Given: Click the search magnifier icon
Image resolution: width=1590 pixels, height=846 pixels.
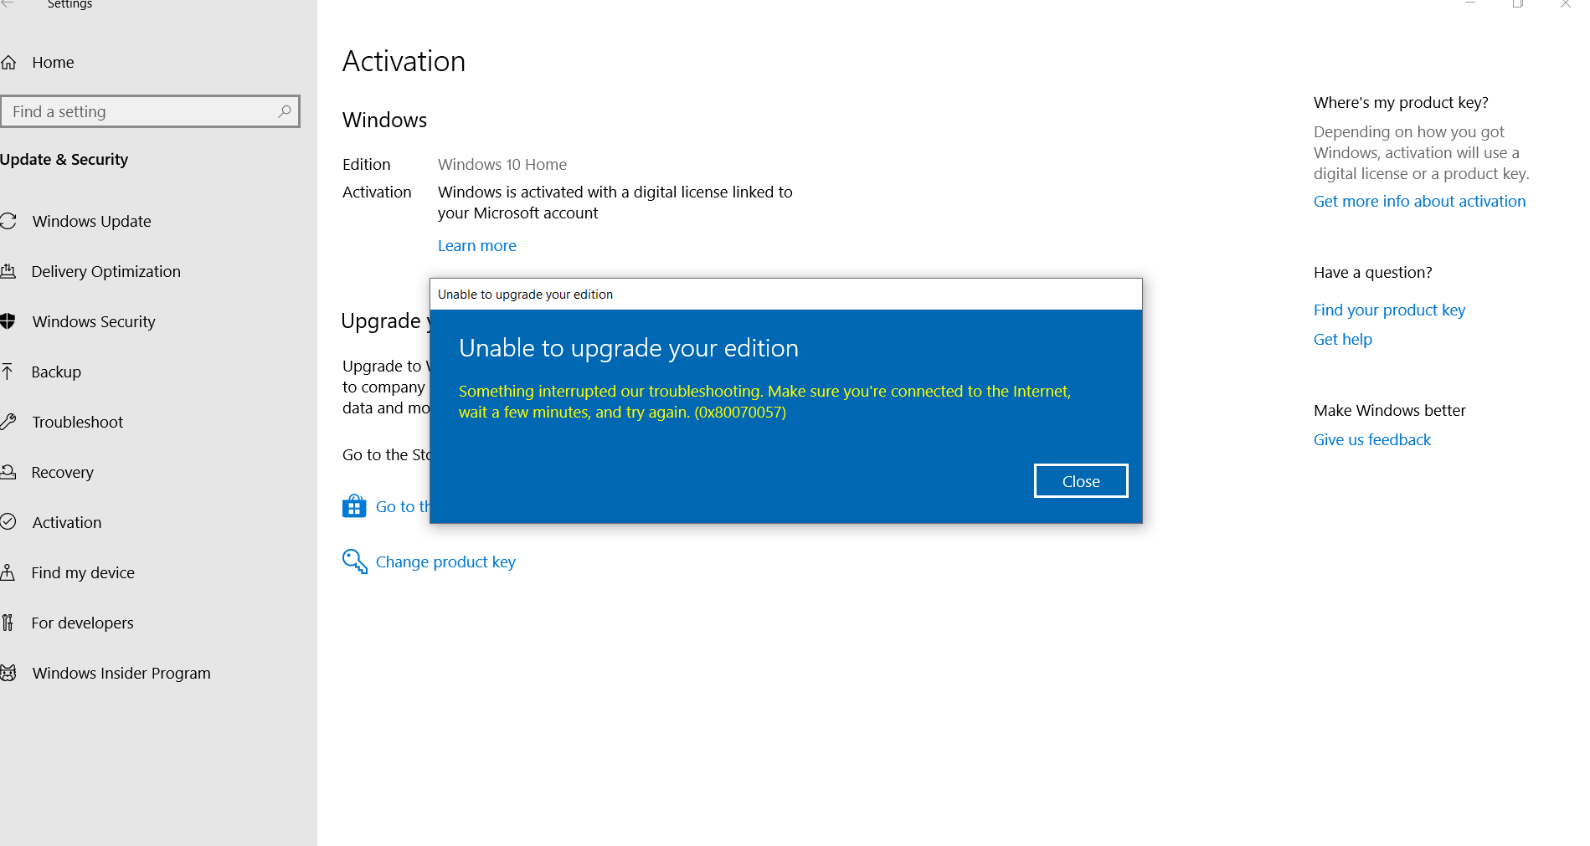Looking at the screenshot, I should tap(285, 111).
